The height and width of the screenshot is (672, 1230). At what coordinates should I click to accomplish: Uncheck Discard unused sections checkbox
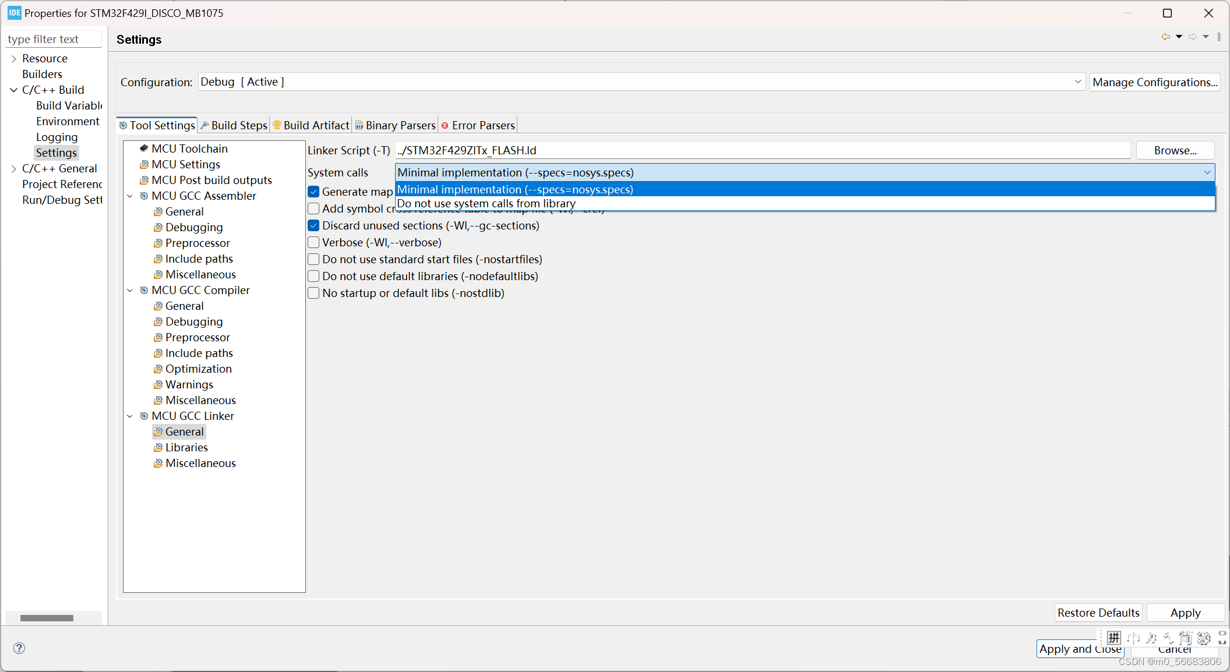[x=313, y=225]
